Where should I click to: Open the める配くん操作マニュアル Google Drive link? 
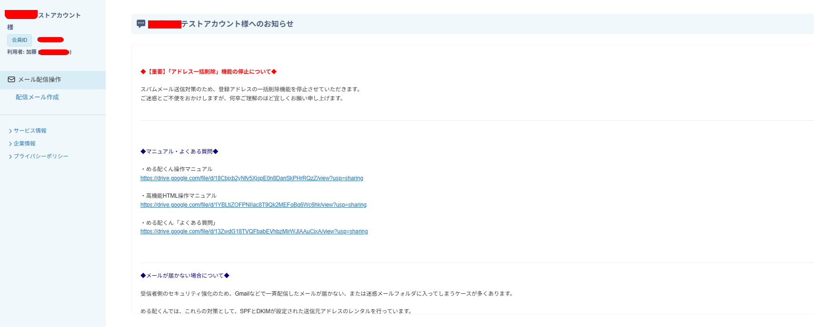pos(251,178)
